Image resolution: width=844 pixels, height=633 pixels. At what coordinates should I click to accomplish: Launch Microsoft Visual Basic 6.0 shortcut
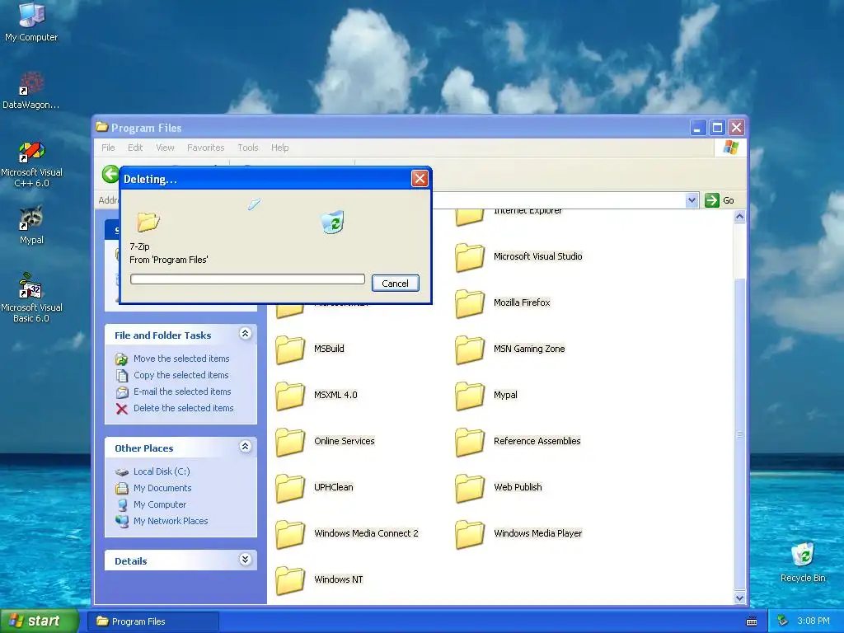coord(31,298)
